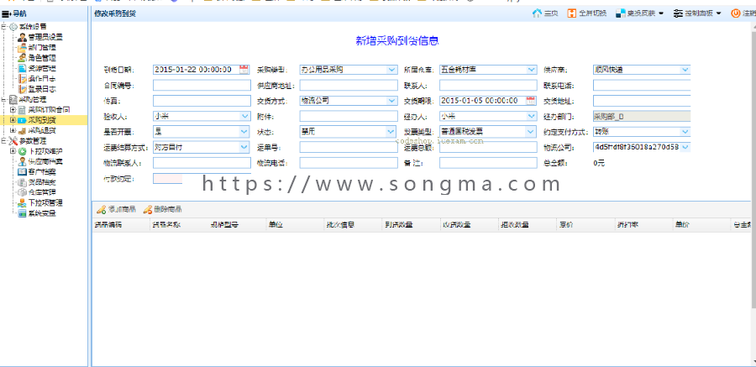Viewport: 756px width, 367px height.
Task: Open the calendar picker for 交货期限
Action: (x=530, y=101)
